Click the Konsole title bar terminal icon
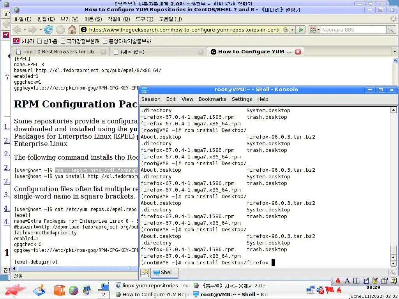The image size is (399, 299). (144, 90)
